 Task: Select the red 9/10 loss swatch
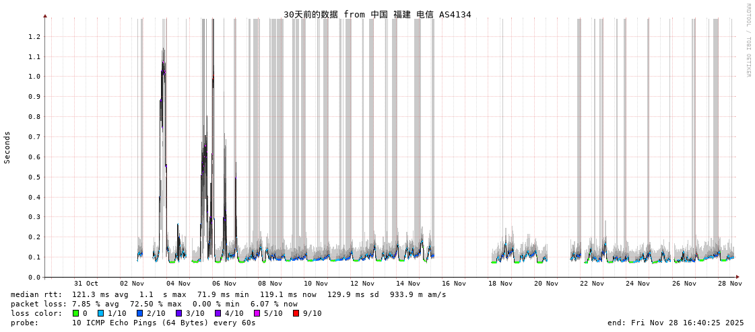coord(296,313)
